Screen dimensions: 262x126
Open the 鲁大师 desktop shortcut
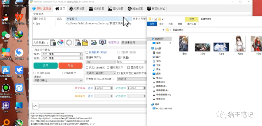coord(6,4)
